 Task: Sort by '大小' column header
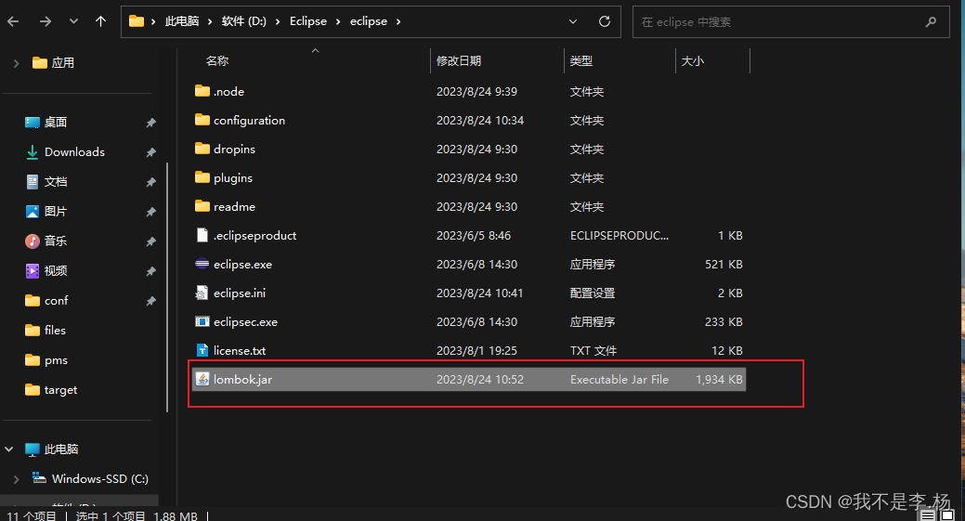692,61
